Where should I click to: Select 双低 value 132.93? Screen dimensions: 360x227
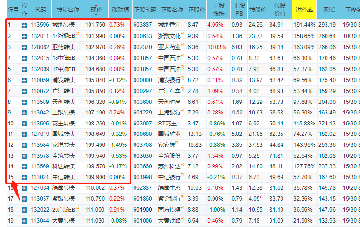(327, 221)
